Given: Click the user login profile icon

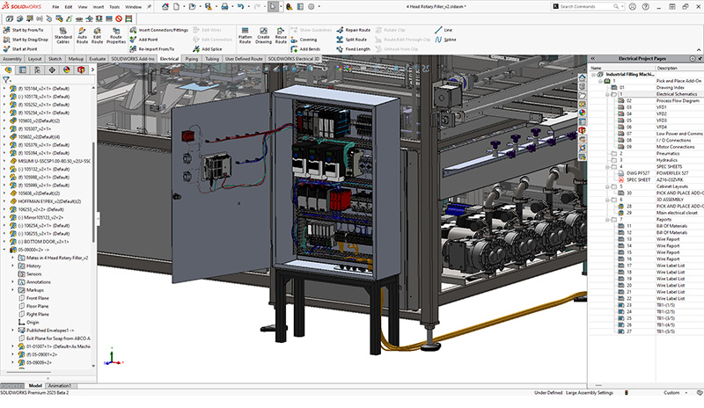Looking at the screenshot, I should pyautogui.click(x=632, y=6).
